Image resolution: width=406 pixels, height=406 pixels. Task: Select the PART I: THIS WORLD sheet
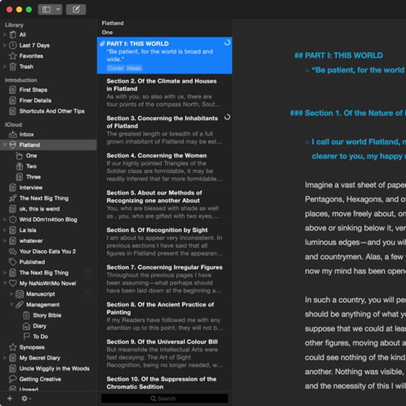tap(164, 55)
